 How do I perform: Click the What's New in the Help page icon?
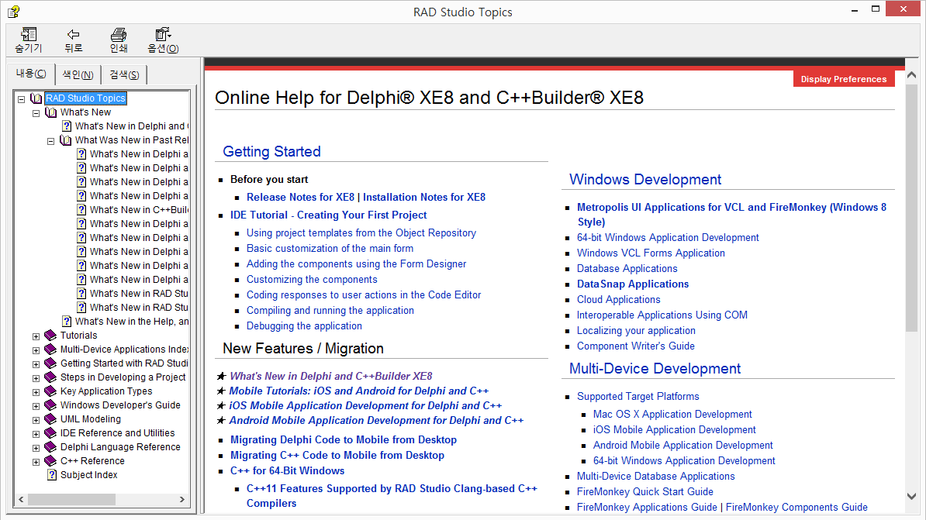[x=67, y=322]
